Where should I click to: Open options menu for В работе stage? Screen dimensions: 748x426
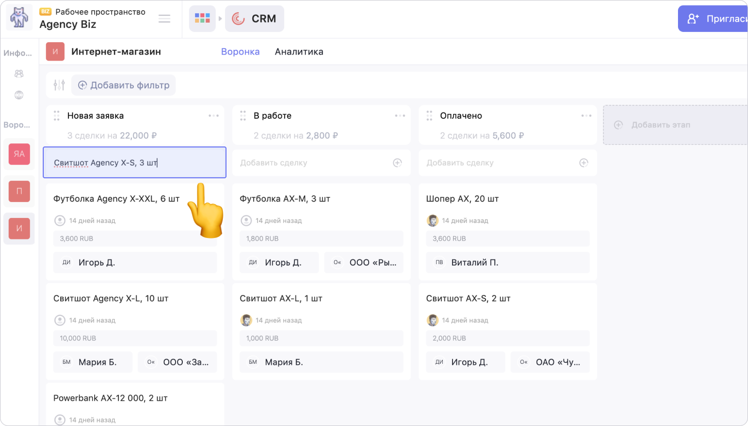(x=399, y=116)
